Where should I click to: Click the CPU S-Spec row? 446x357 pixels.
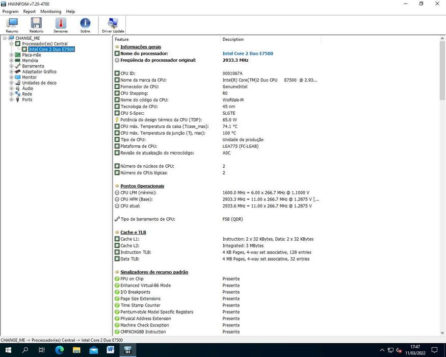tap(217, 113)
